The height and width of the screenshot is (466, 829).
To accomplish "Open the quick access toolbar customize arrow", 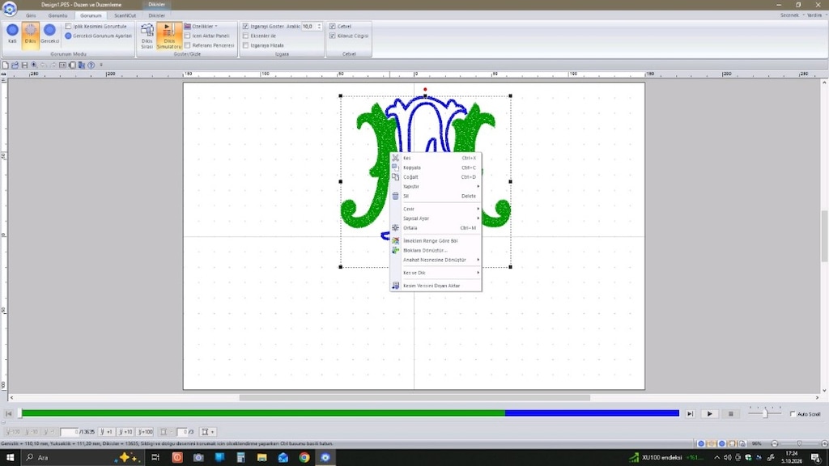I will 101,65.
